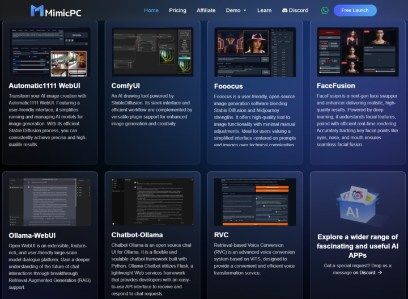Open the Fooocus screenshot thumbnail
The height and width of the screenshot is (299, 408).
click(x=255, y=52)
